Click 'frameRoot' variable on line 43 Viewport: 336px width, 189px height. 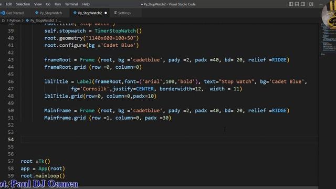[57, 60]
